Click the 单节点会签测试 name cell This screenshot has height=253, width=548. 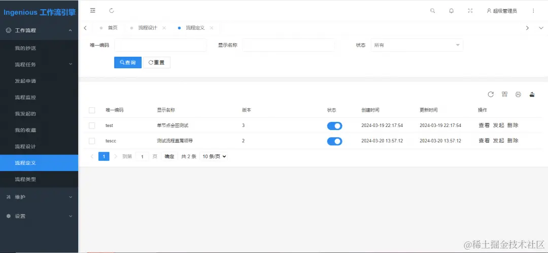tap(173, 125)
